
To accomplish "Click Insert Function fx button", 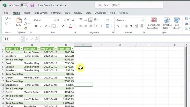I will (36, 39).
